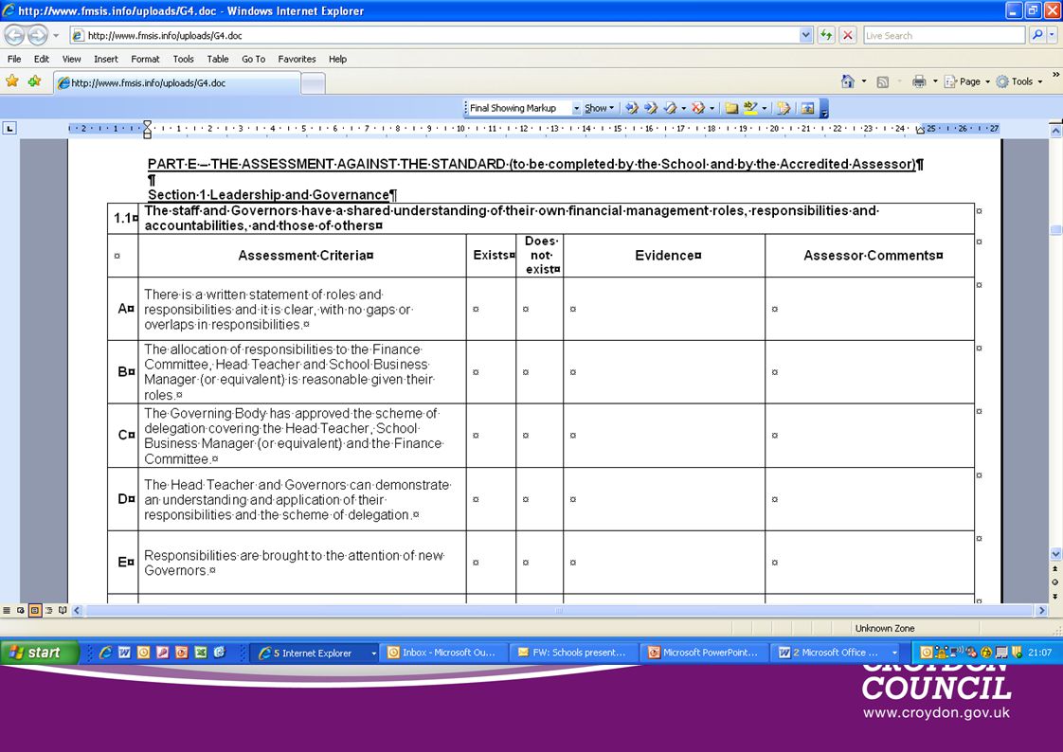Click the Excel icon in Quick Launch
This screenshot has width=1063, height=752.
(201, 653)
